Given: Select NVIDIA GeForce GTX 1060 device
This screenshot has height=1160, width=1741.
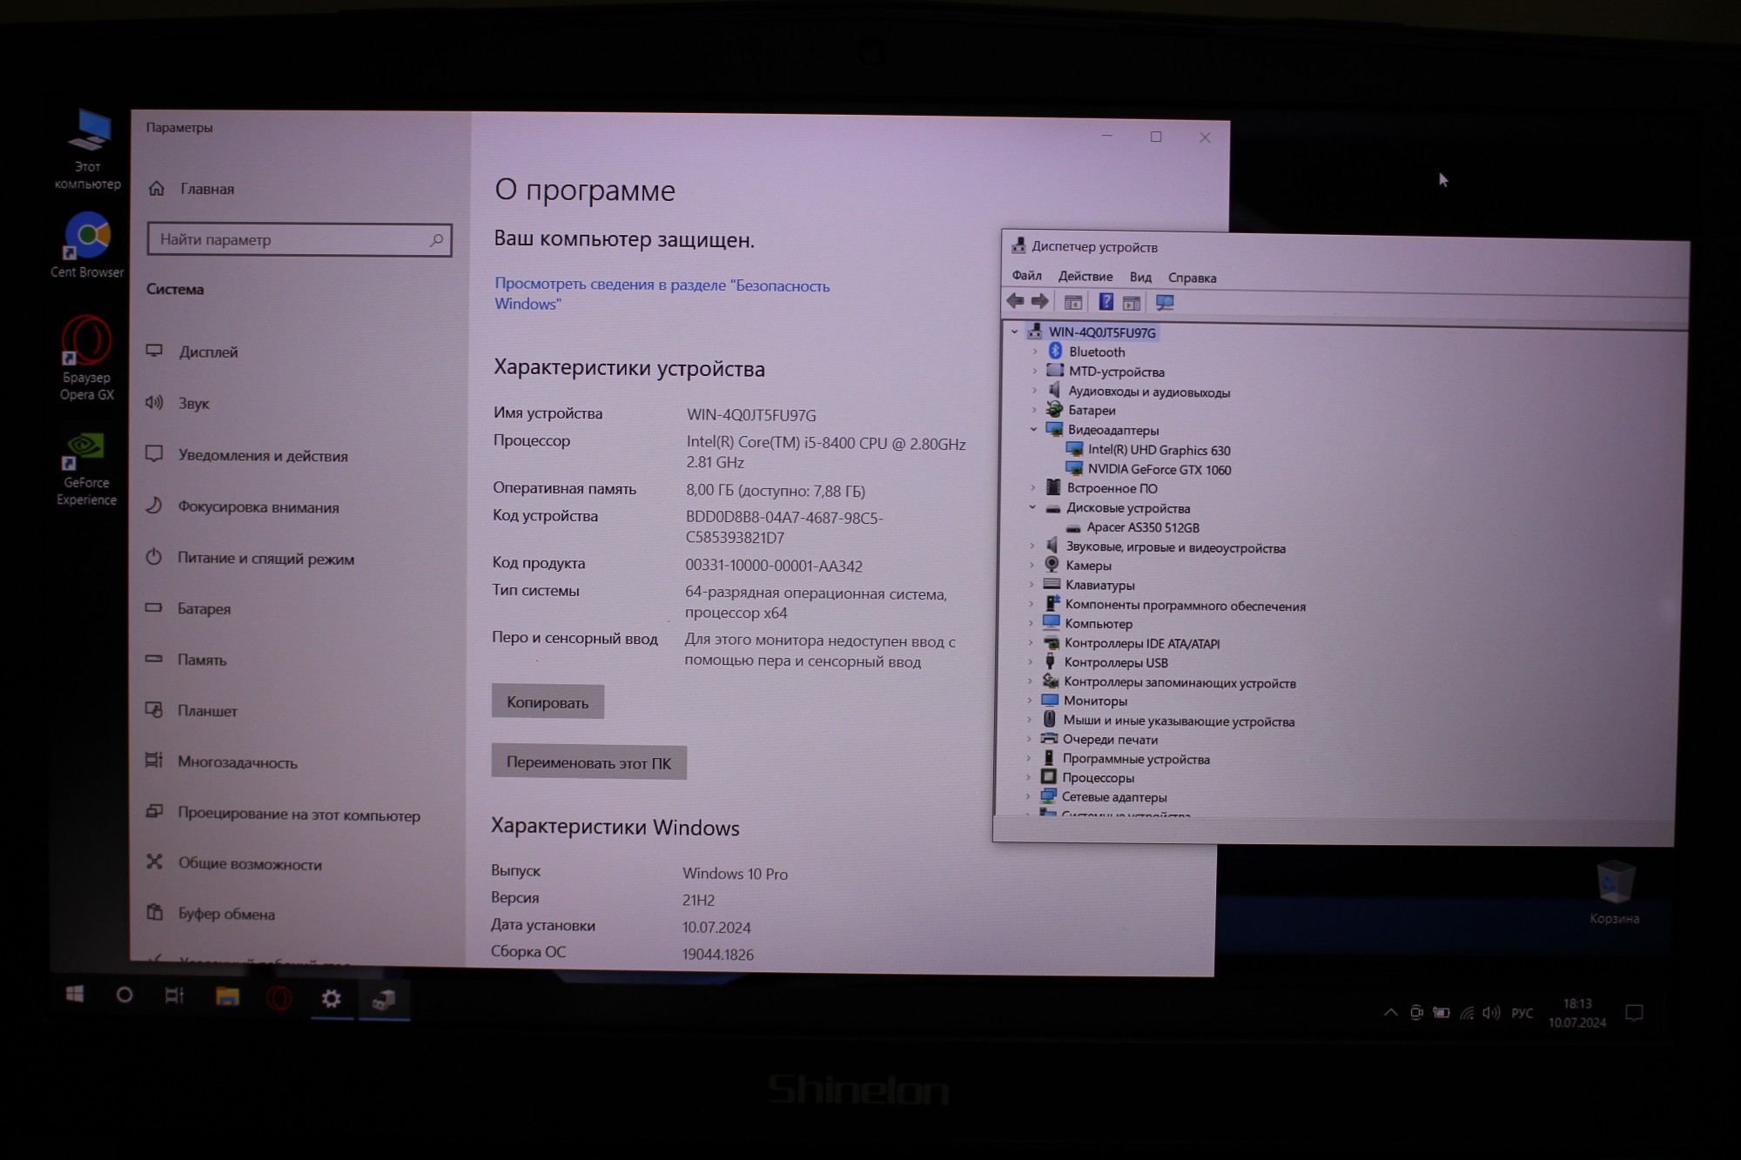Looking at the screenshot, I should coord(1159,470).
